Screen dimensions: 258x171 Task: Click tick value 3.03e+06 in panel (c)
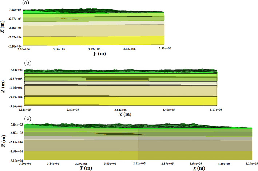tap(110, 164)
